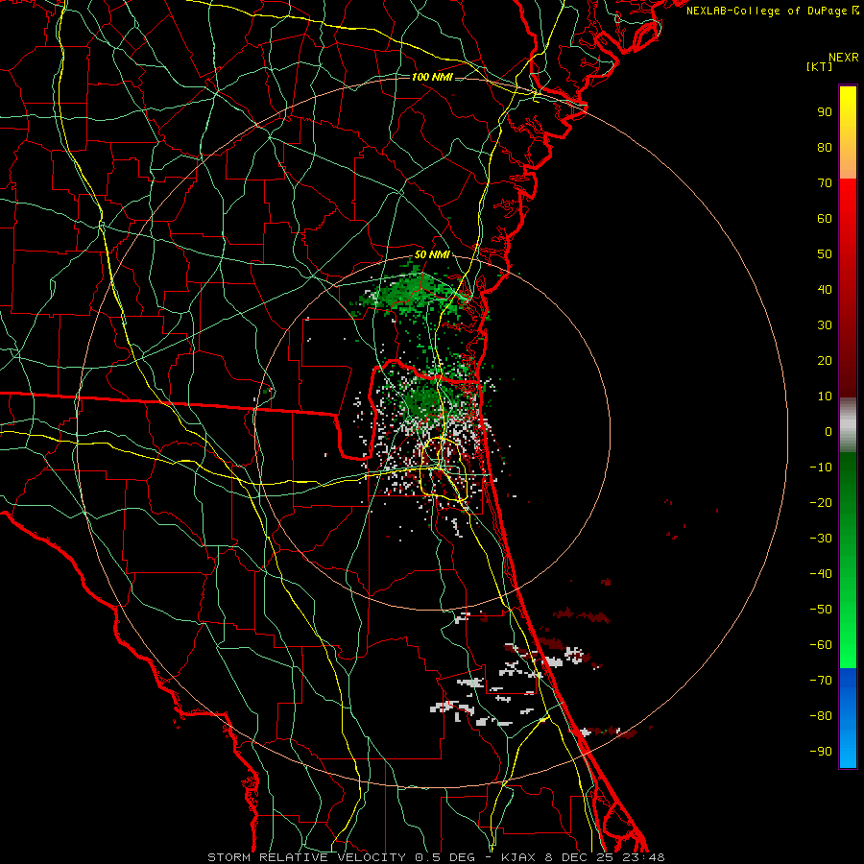Viewport: 864px width, 864px height.
Task: Click the 90 knot value on the scale
Action: click(825, 112)
